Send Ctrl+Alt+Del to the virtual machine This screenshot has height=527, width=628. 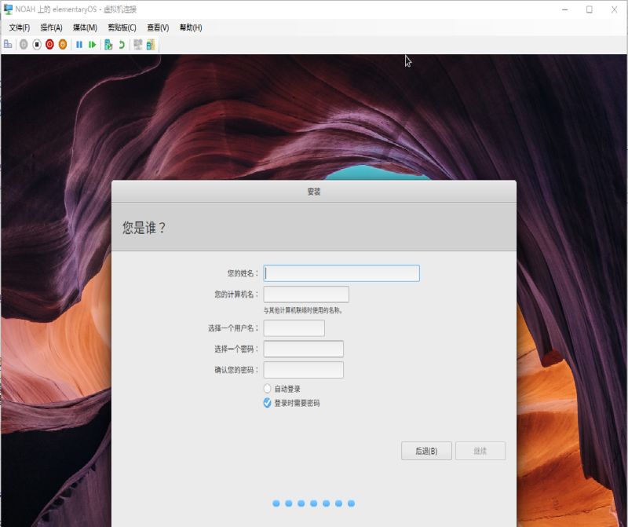[x=8, y=45]
